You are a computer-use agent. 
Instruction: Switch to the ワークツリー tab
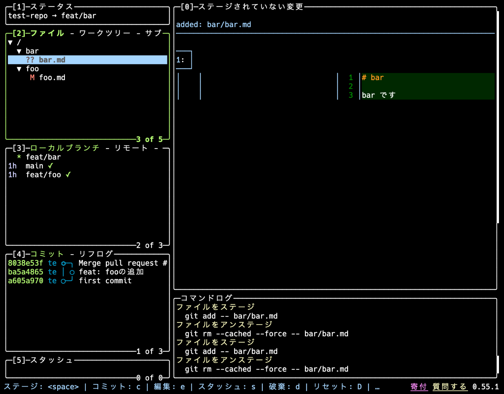click(x=105, y=33)
